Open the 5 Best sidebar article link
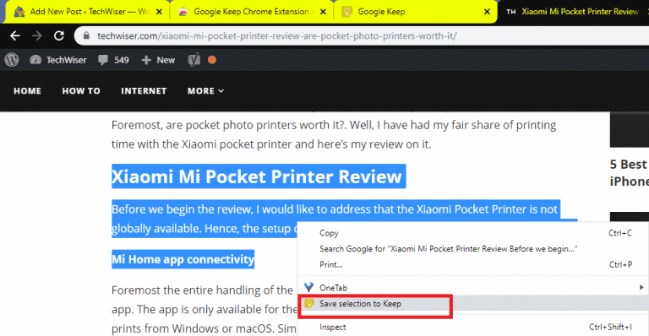 pos(629,173)
